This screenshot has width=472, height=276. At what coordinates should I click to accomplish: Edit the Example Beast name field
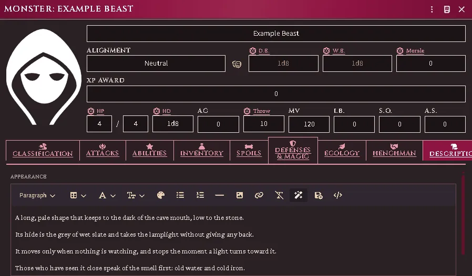point(276,34)
